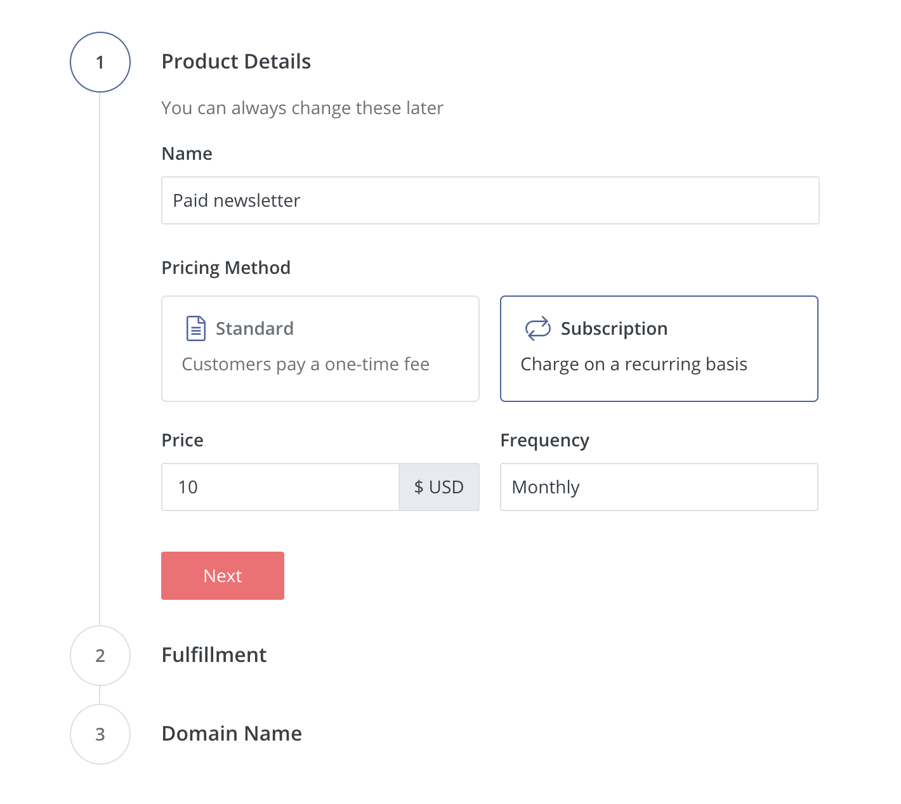This screenshot has height=804, width=901.
Task: Click the step 3 circle
Action: click(100, 734)
